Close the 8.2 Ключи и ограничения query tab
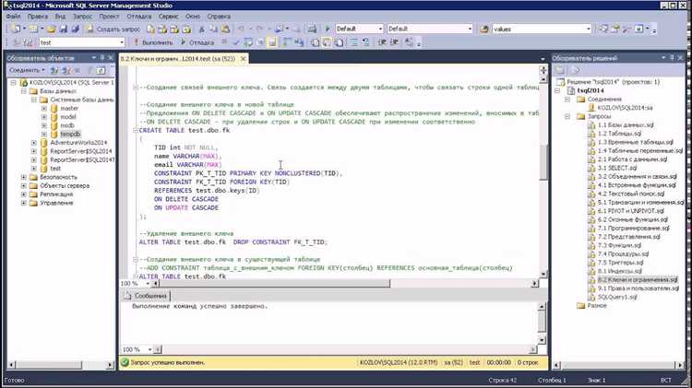Screen dimensions: 692x388 tap(243, 58)
